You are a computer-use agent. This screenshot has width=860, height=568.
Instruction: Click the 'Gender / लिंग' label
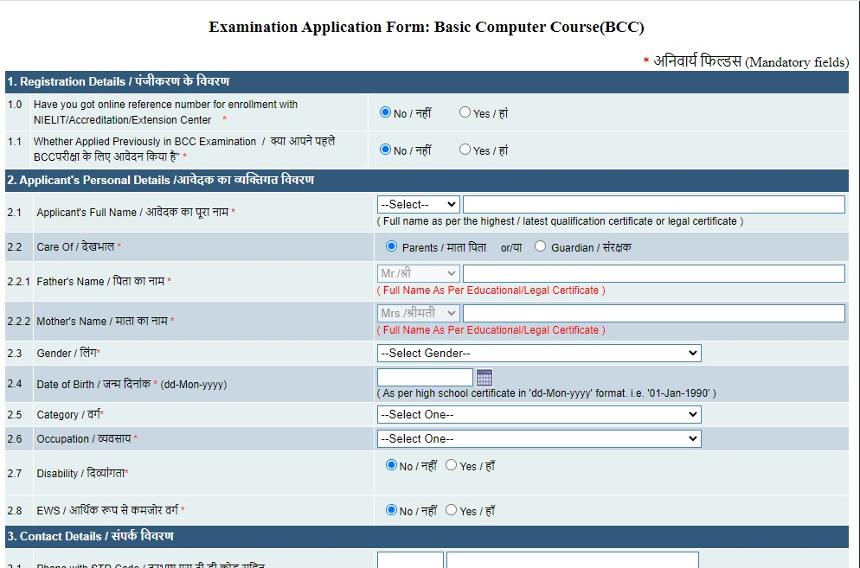point(68,353)
